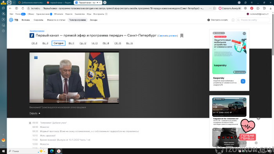Open the browser hamburger menu
Image resolution: width=274 pixels, height=154 pixels.
pos(252,2)
